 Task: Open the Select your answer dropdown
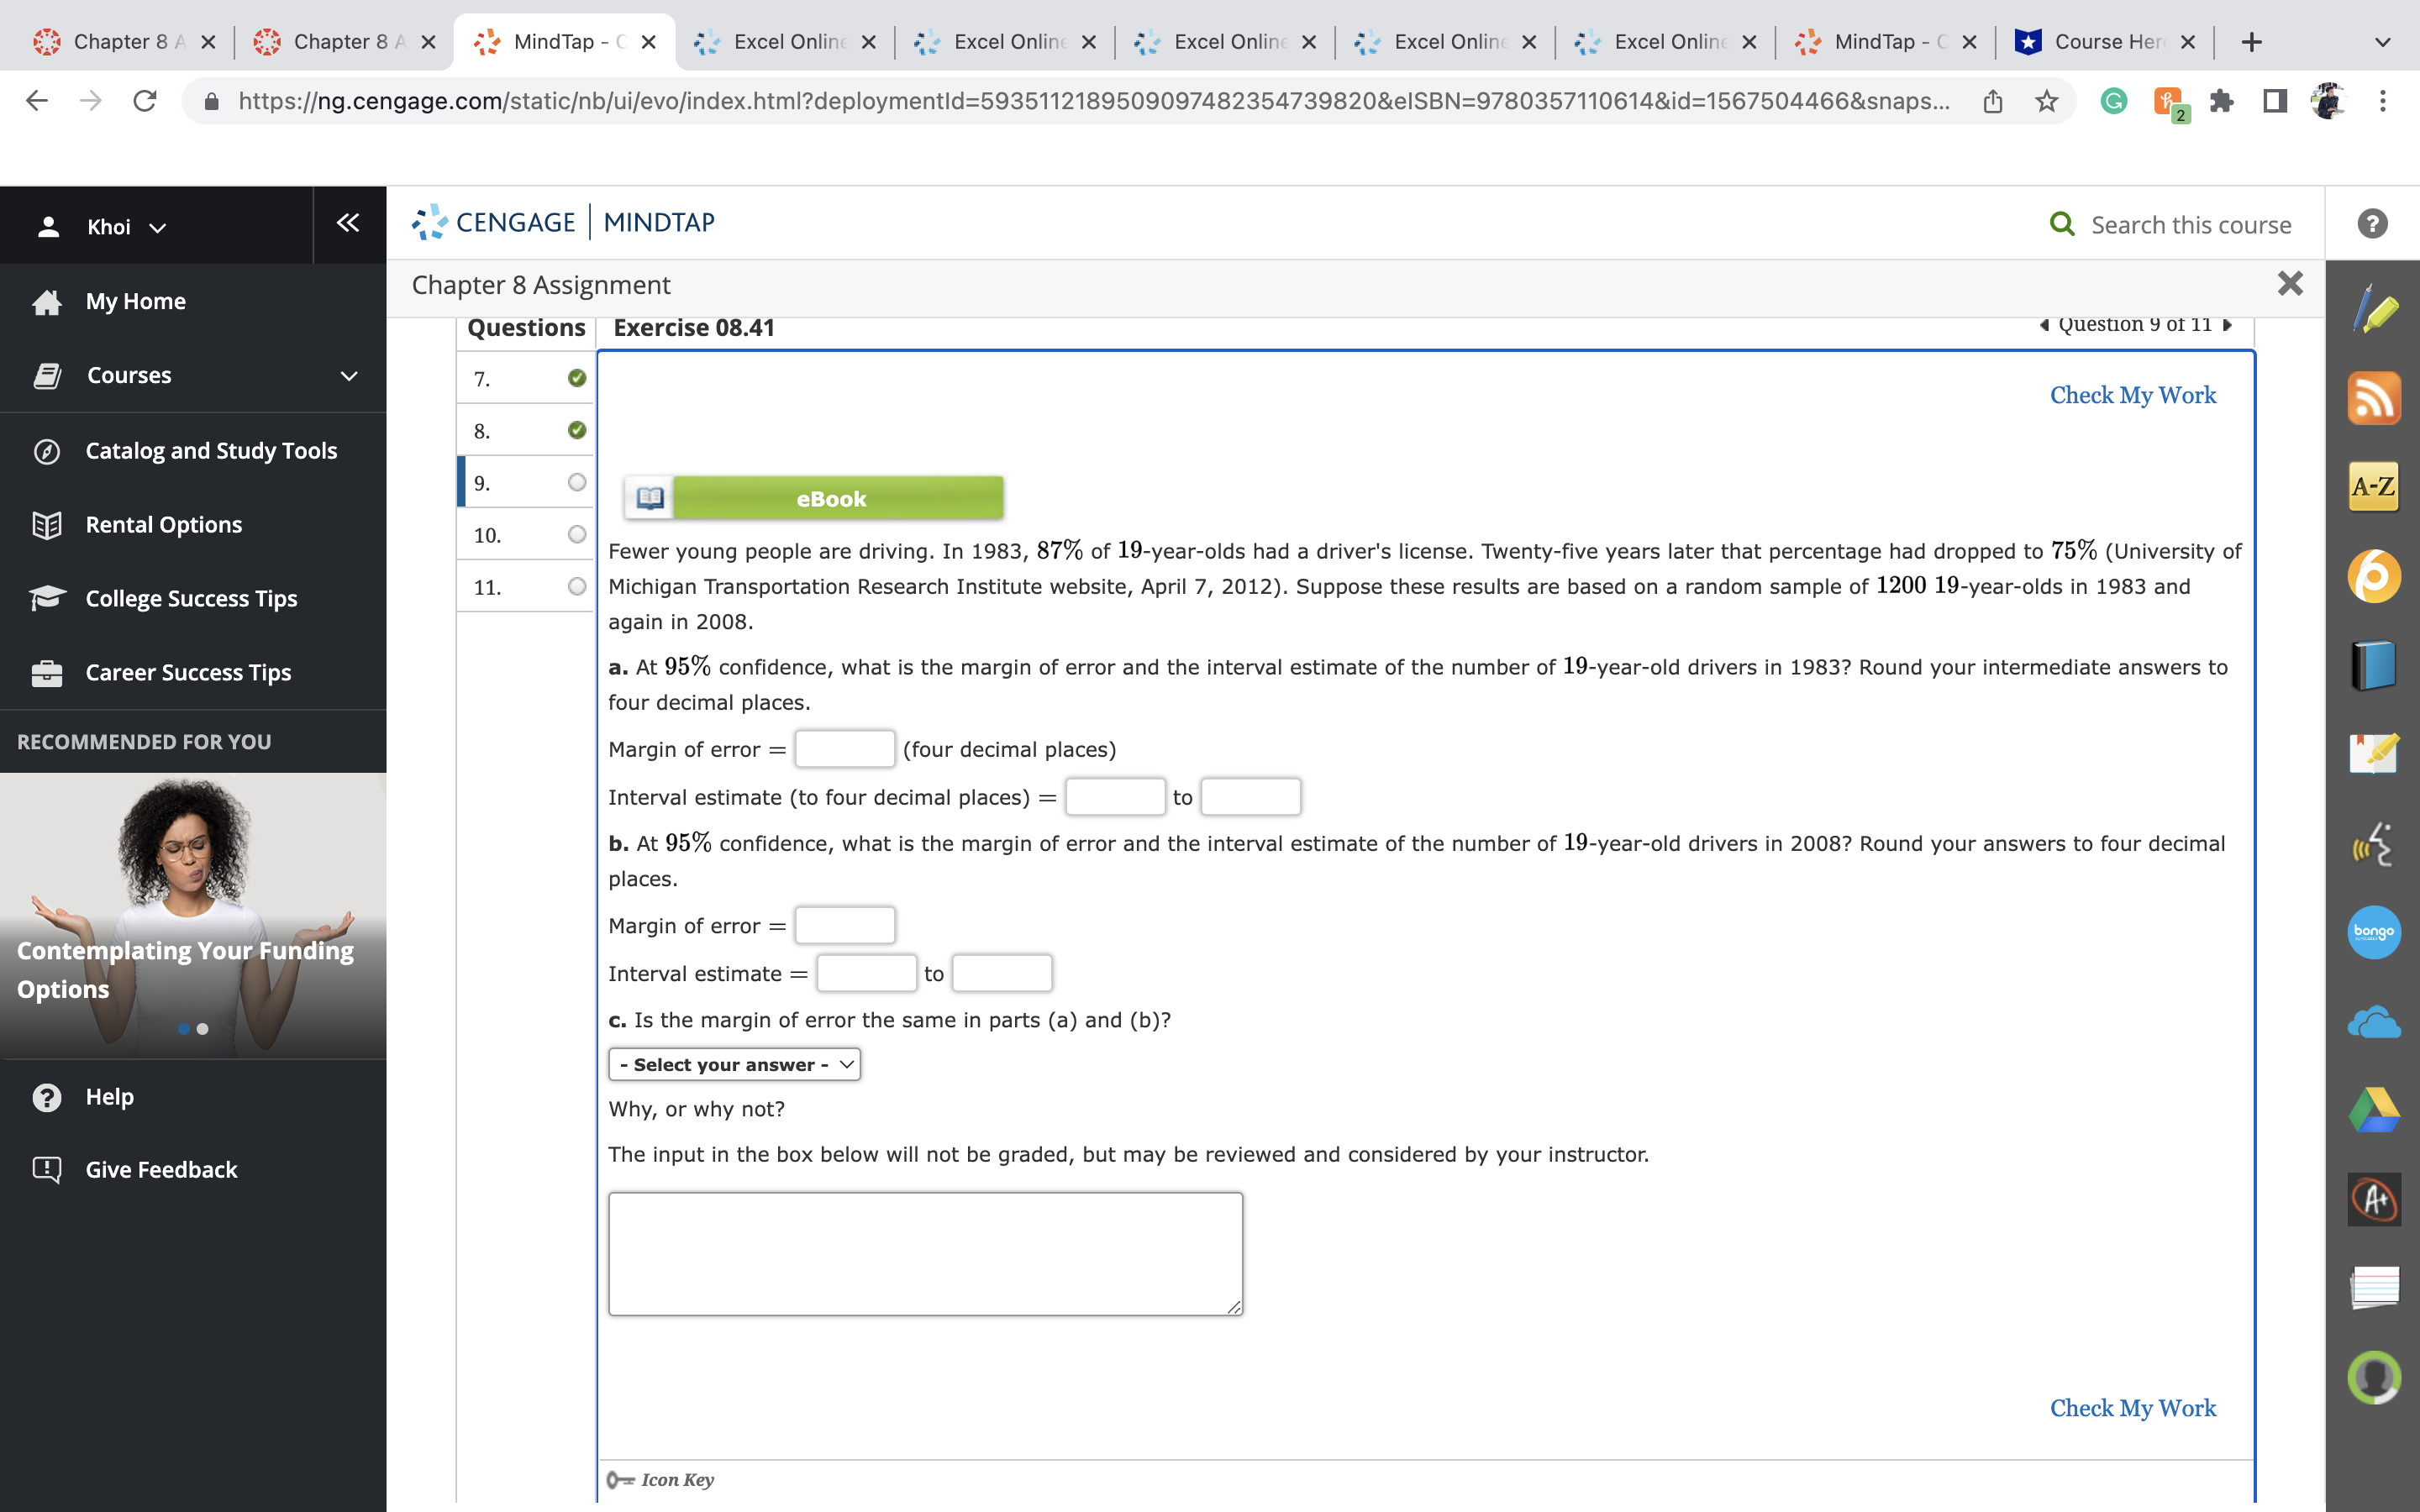pyautogui.click(x=734, y=1064)
